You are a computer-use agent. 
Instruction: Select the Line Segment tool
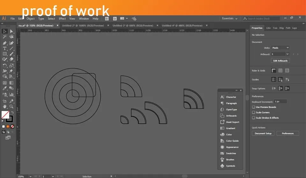[x=11, y=48]
